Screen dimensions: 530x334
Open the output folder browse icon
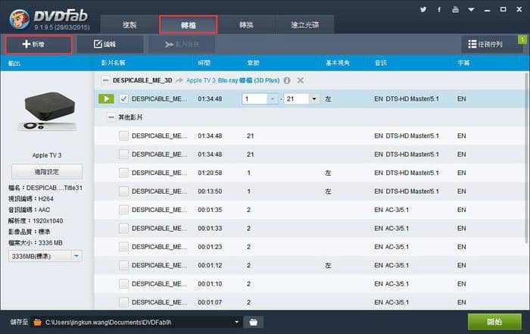coord(253,322)
